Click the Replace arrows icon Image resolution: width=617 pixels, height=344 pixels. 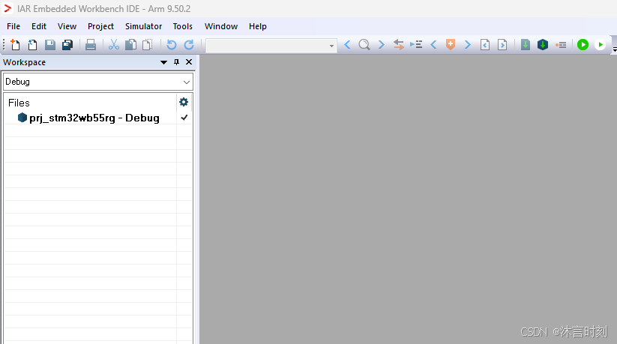click(x=399, y=45)
